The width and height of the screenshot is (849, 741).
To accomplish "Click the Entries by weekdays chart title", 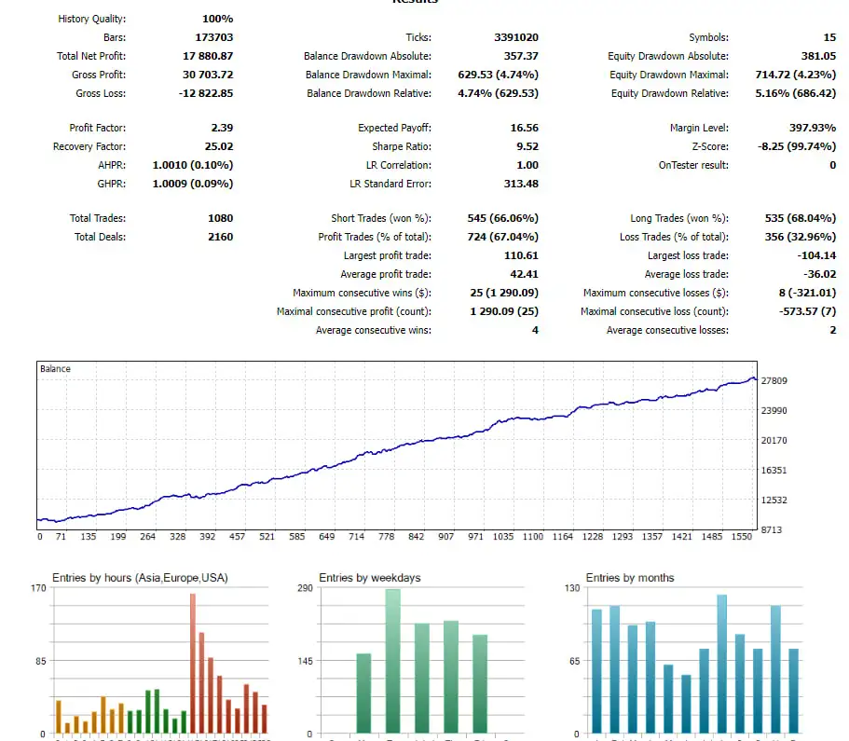I will click(369, 578).
